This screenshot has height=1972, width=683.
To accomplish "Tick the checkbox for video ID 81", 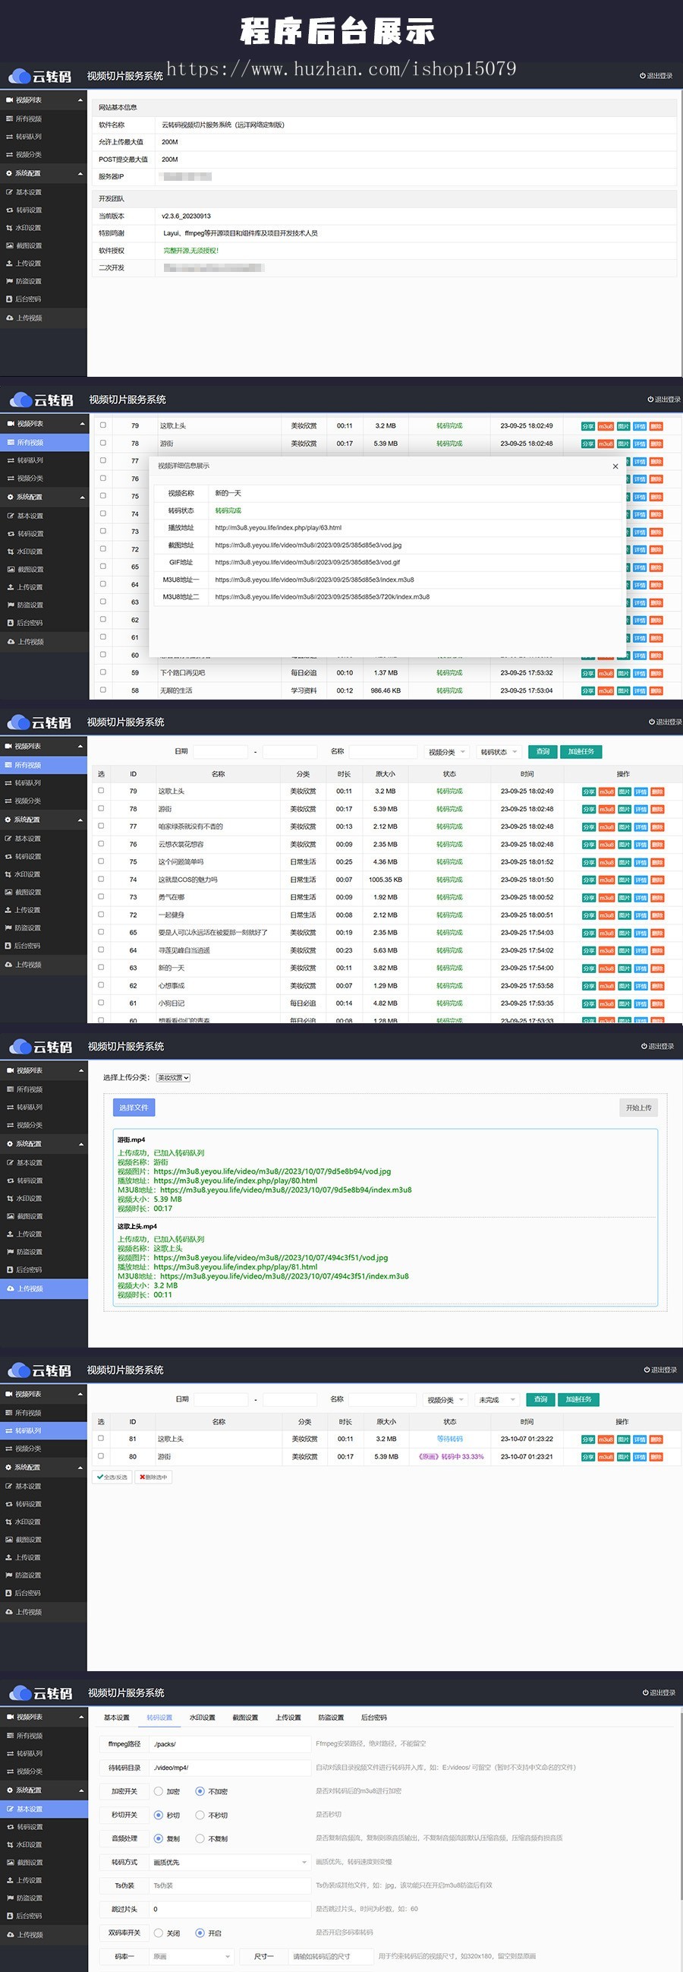I will tap(101, 1439).
